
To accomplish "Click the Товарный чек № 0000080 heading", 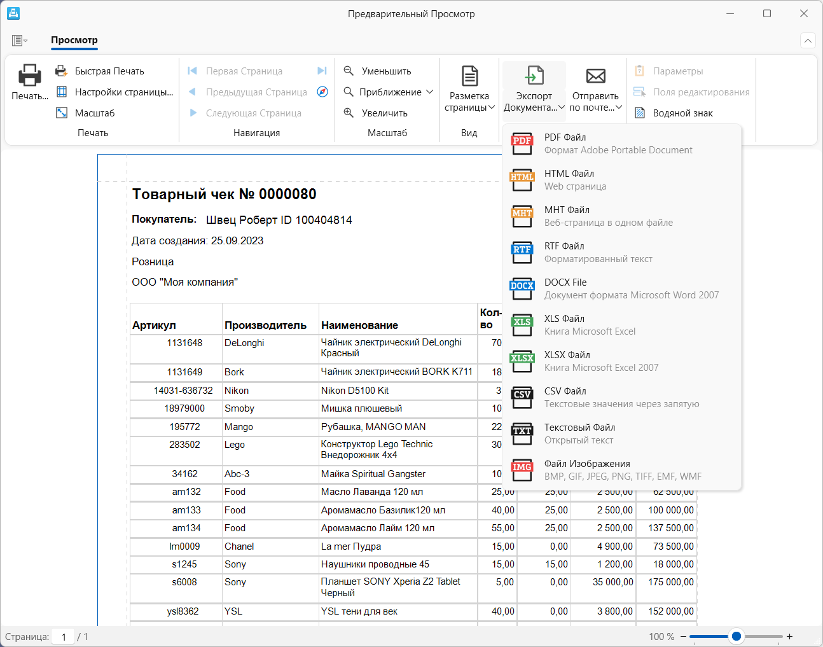I will click(224, 194).
